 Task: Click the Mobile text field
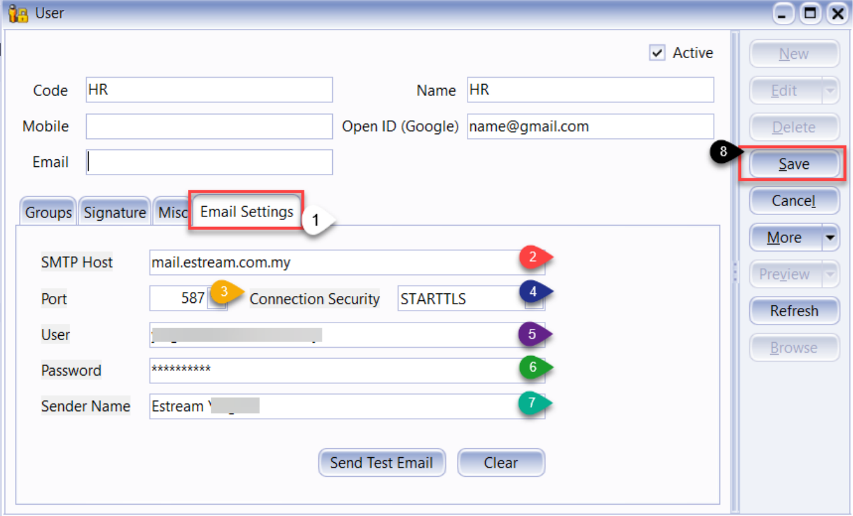click(x=209, y=126)
